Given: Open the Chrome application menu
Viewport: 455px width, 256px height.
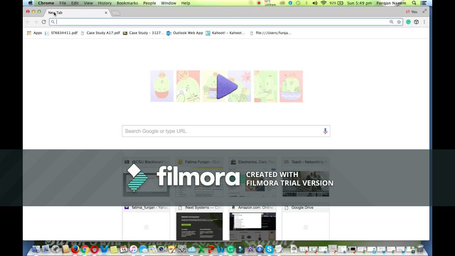Looking at the screenshot, I should [x=46, y=3].
